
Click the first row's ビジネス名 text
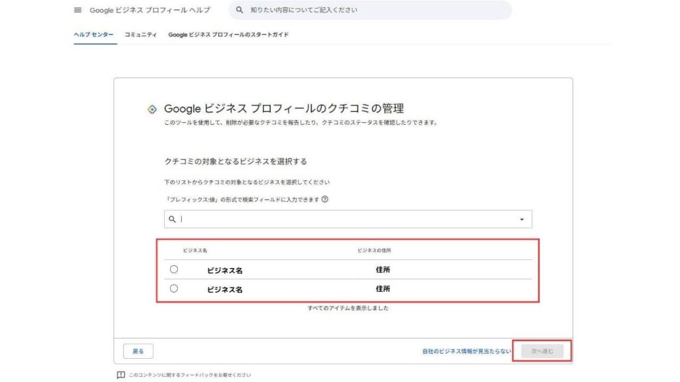pyautogui.click(x=224, y=271)
